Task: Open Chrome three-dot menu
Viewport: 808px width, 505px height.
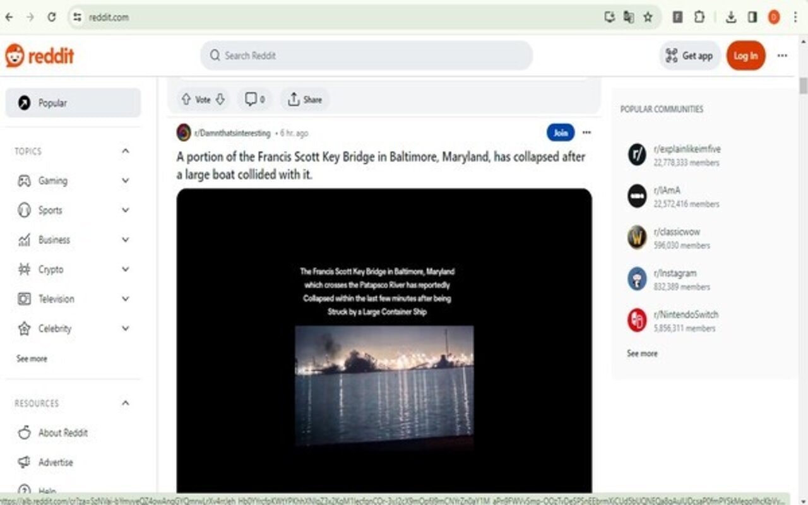Action: 795,18
